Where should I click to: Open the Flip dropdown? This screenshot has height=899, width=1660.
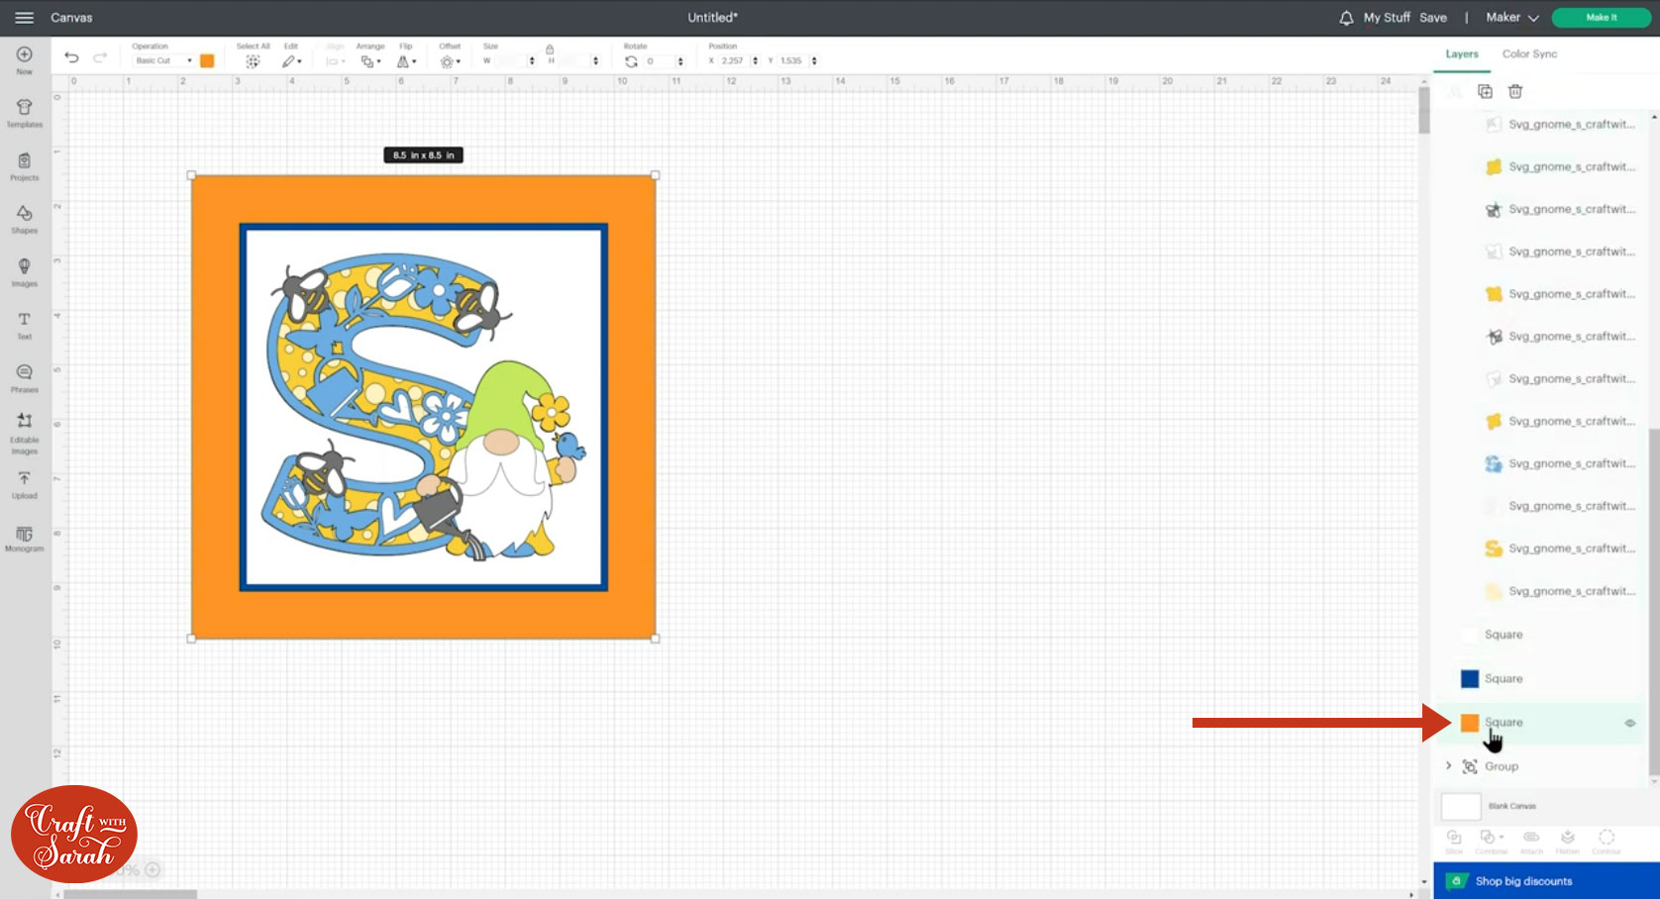point(406,61)
